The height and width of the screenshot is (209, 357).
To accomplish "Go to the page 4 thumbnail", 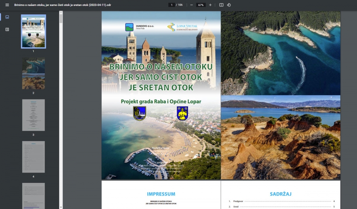I will coord(33,156).
